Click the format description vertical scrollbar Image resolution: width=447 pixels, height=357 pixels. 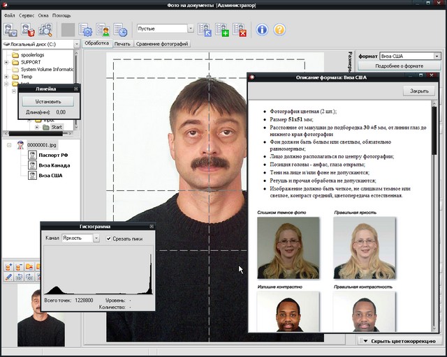(x=434, y=215)
